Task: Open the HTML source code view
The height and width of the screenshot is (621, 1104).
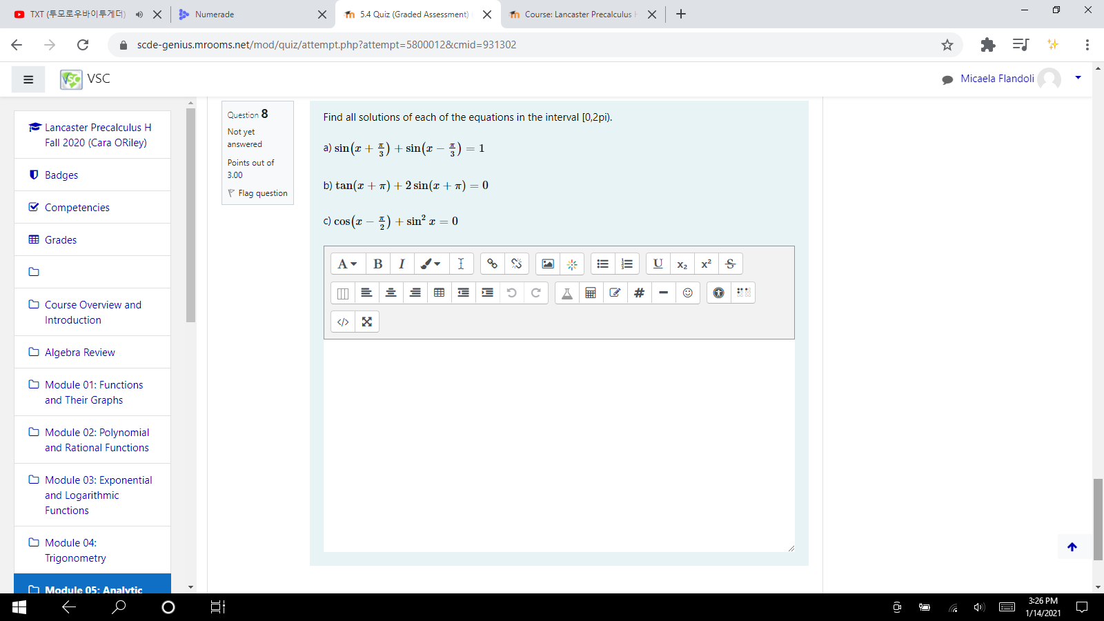Action: tap(342, 322)
